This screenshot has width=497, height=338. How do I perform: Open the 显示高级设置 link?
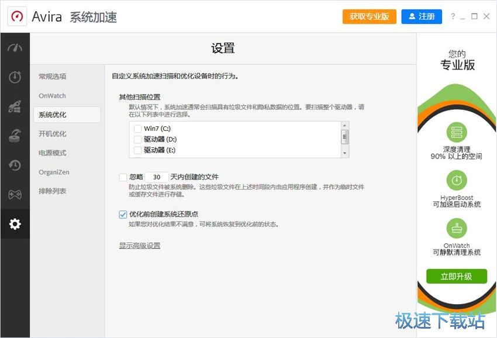[x=140, y=246]
